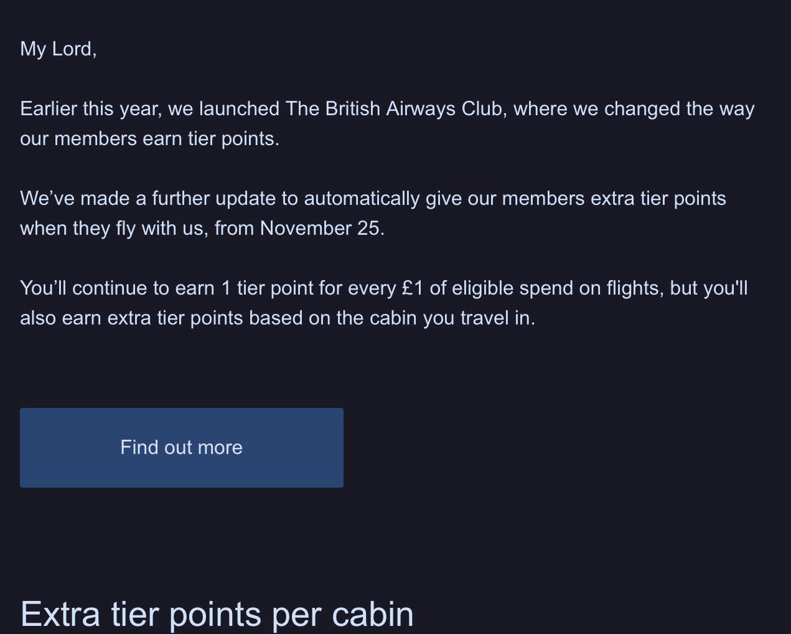Click the word "automatically"
The width and height of the screenshot is (791, 634).
tap(362, 199)
